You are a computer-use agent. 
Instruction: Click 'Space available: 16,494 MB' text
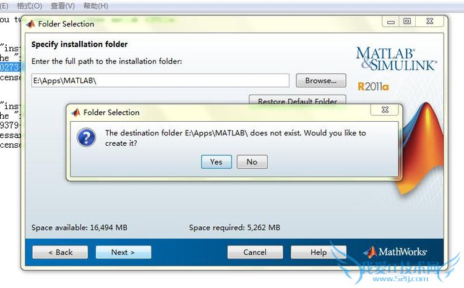tap(79, 227)
